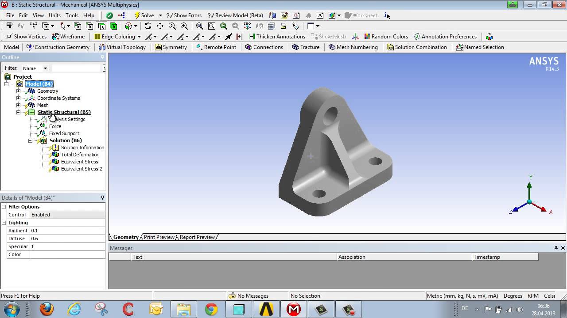Toggle Wireframe display mode

click(68, 36)
